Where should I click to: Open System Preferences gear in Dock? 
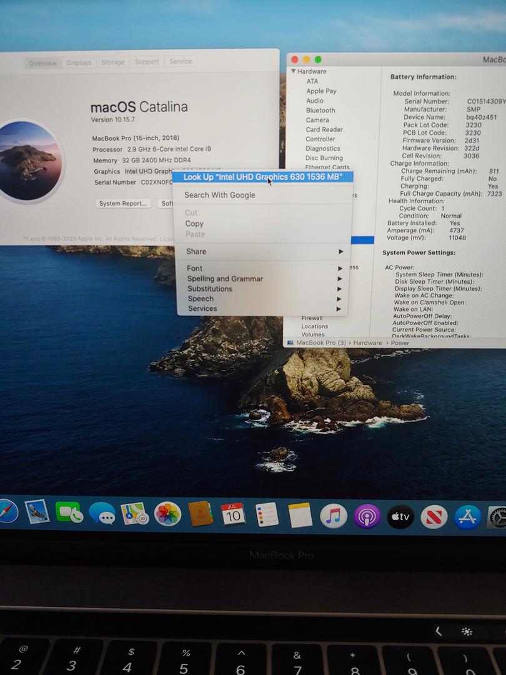(x=497, y=518)
